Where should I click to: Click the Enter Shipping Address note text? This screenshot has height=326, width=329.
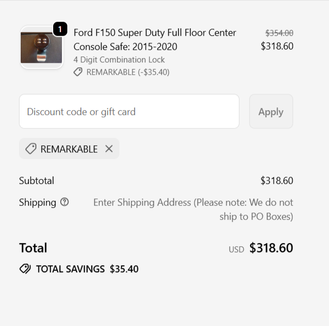tap(193, 209)
